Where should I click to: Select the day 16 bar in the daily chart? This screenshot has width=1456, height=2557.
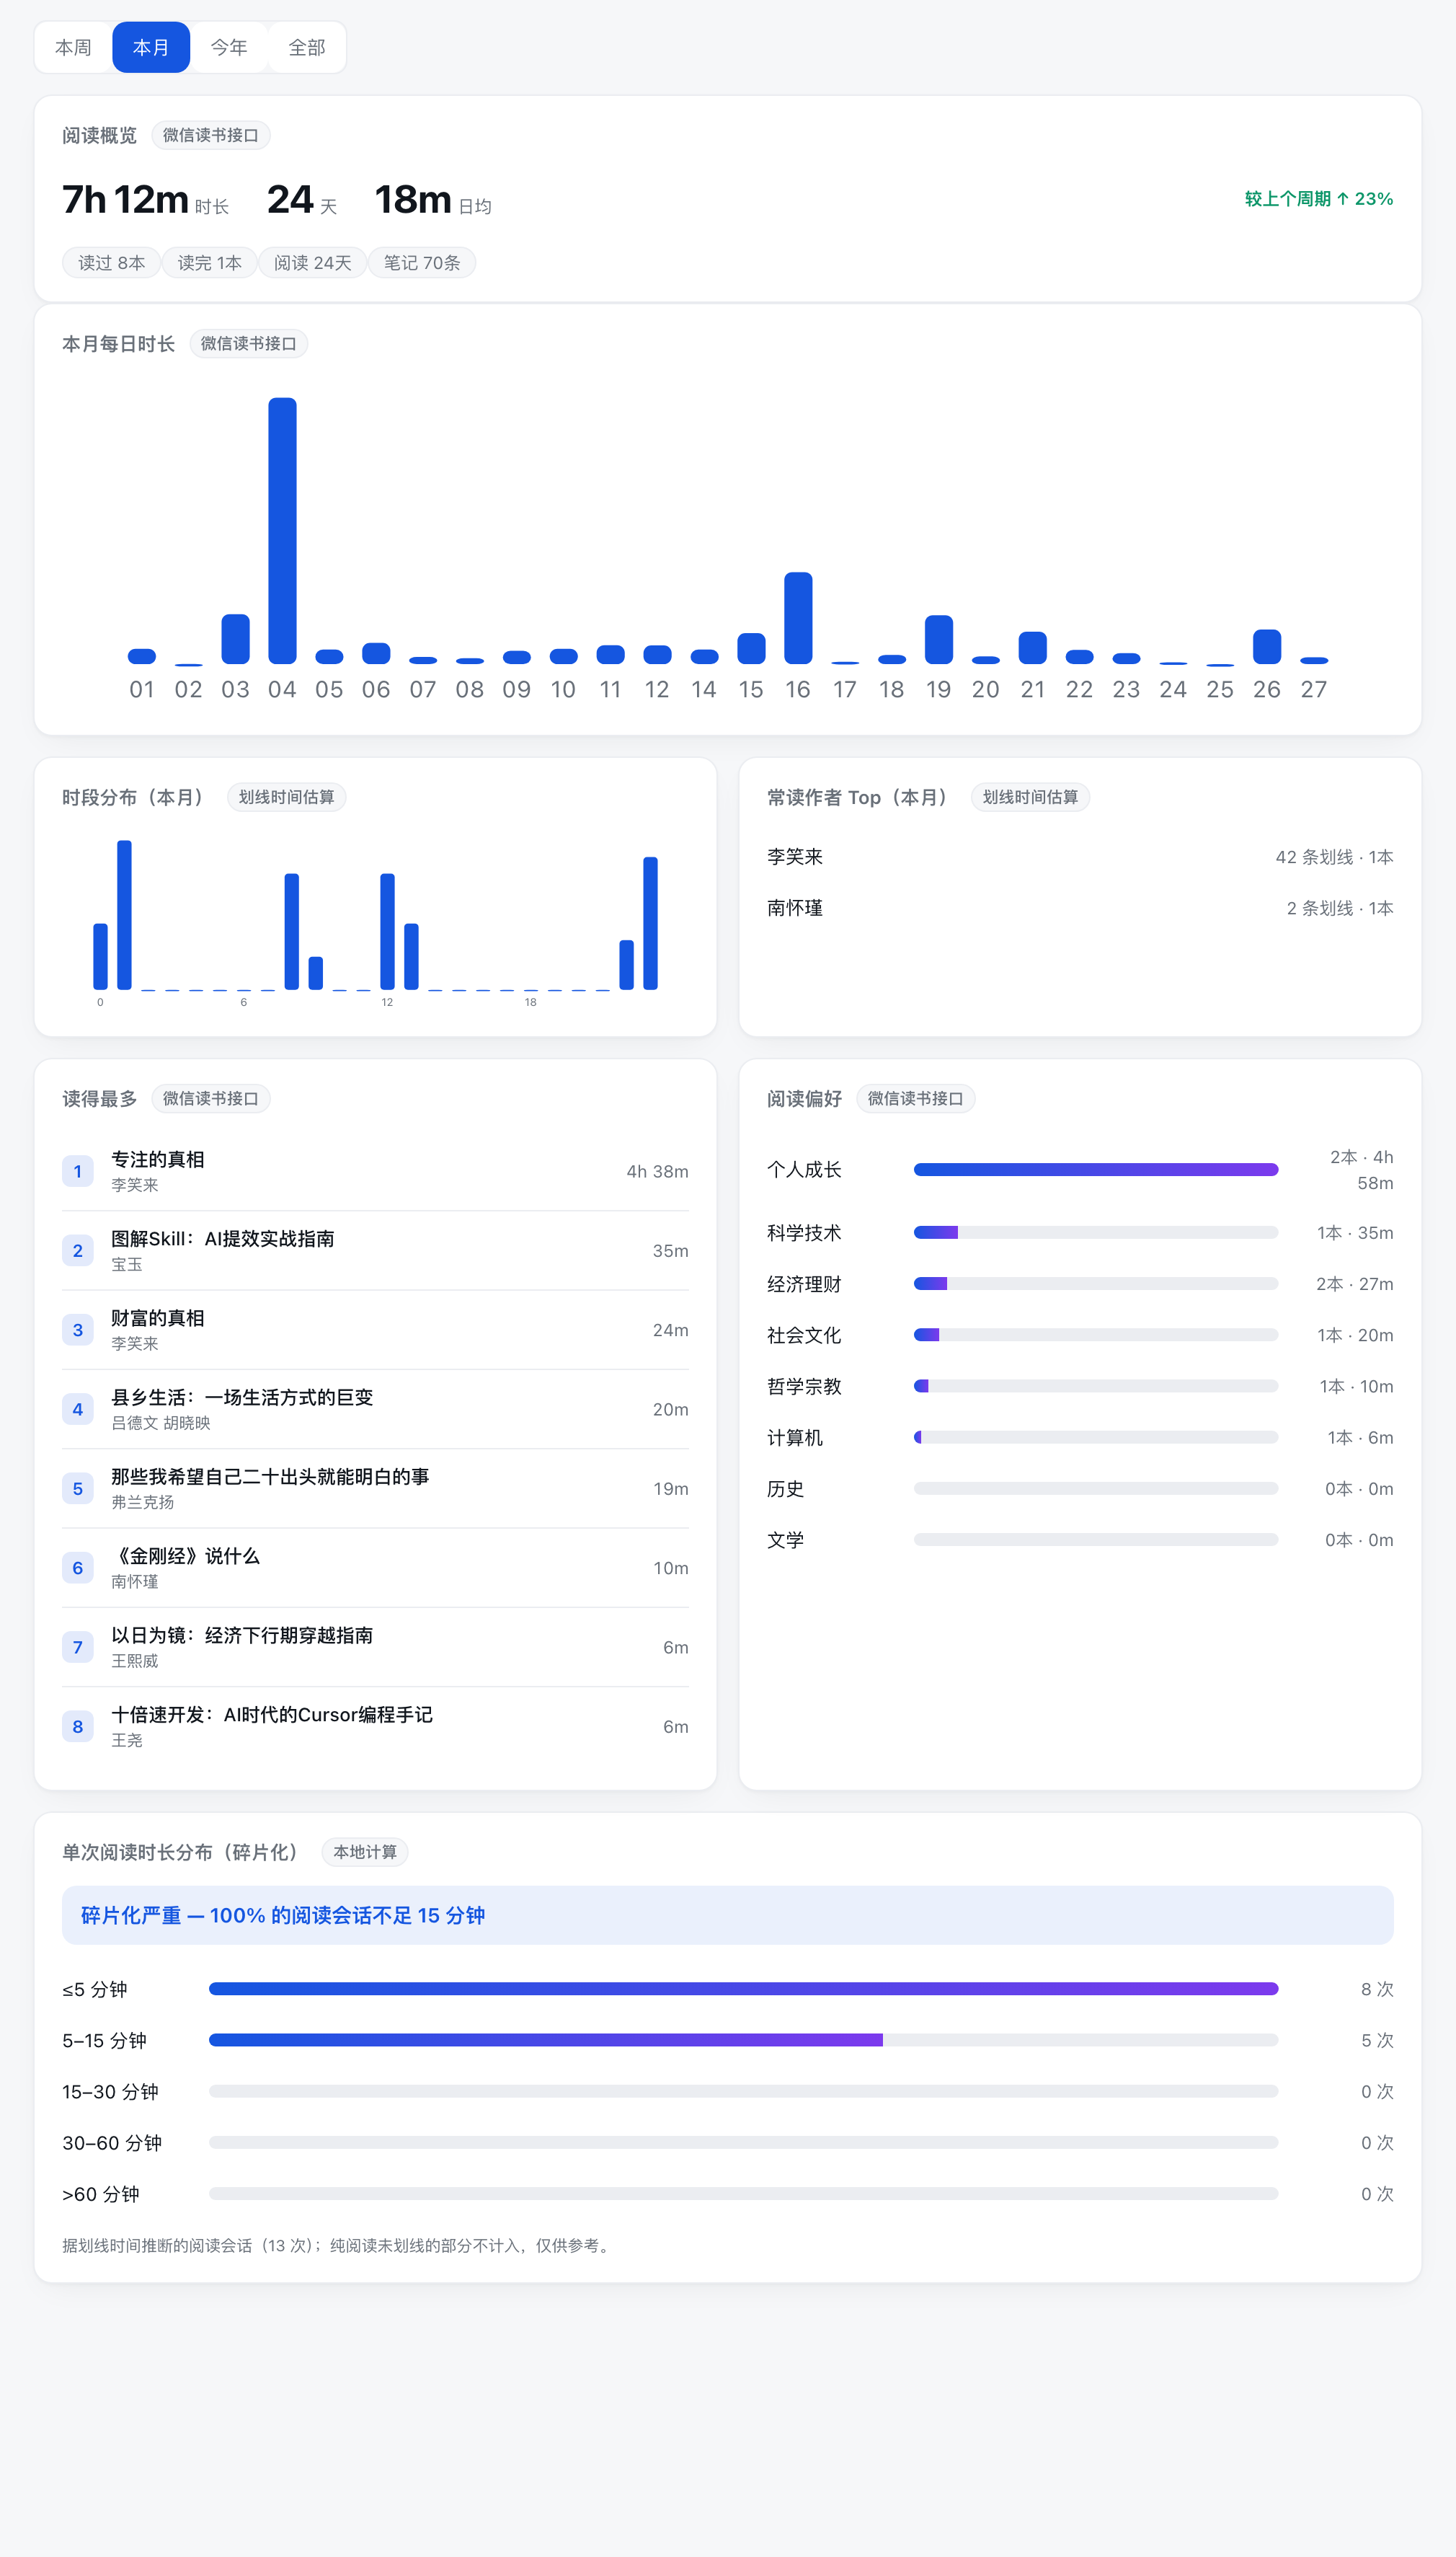pyautogui.click(x=798, y=618)
